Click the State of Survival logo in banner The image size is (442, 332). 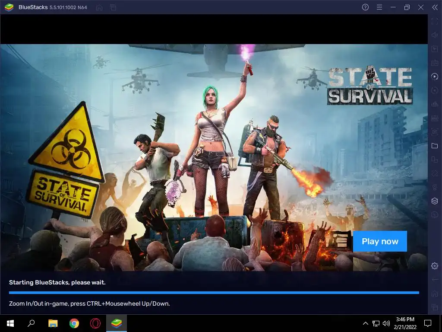coord(370,86)
